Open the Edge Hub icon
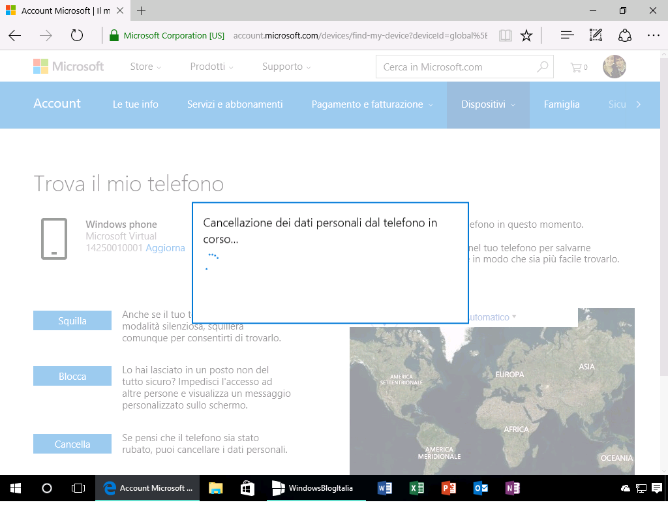668x511 pixels. coord(567,35)
